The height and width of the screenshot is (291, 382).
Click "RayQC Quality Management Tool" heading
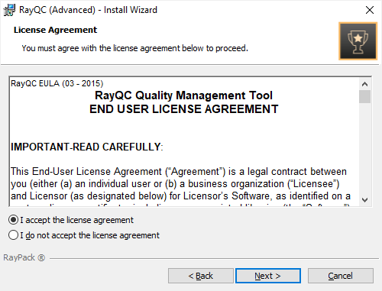183,95
